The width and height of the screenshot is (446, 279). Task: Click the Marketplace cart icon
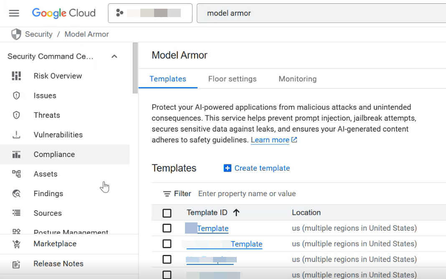click(x=16, y=244)
